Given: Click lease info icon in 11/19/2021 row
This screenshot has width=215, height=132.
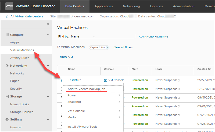Looking at the screenshot, I should click(x=179, y=89).
